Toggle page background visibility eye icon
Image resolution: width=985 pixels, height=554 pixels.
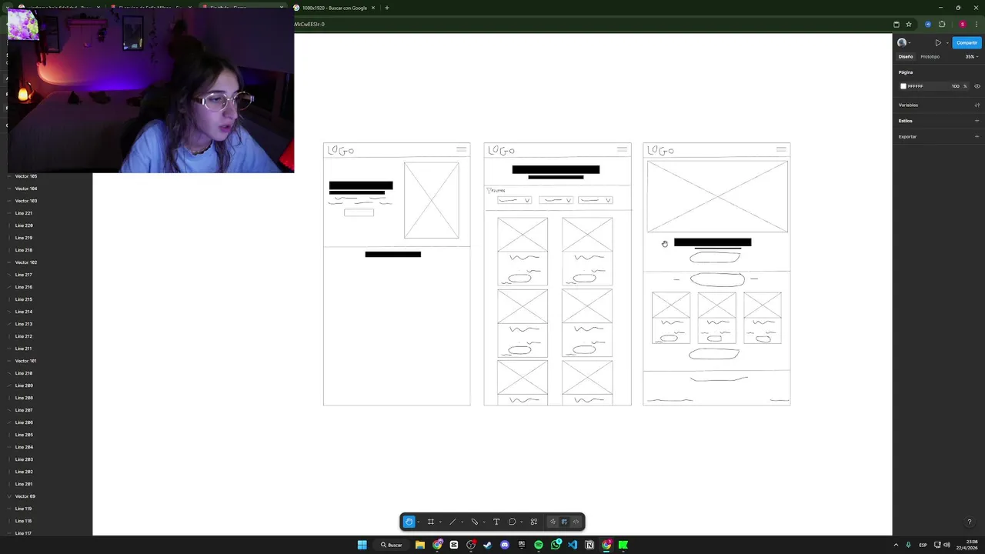[977, 86]
